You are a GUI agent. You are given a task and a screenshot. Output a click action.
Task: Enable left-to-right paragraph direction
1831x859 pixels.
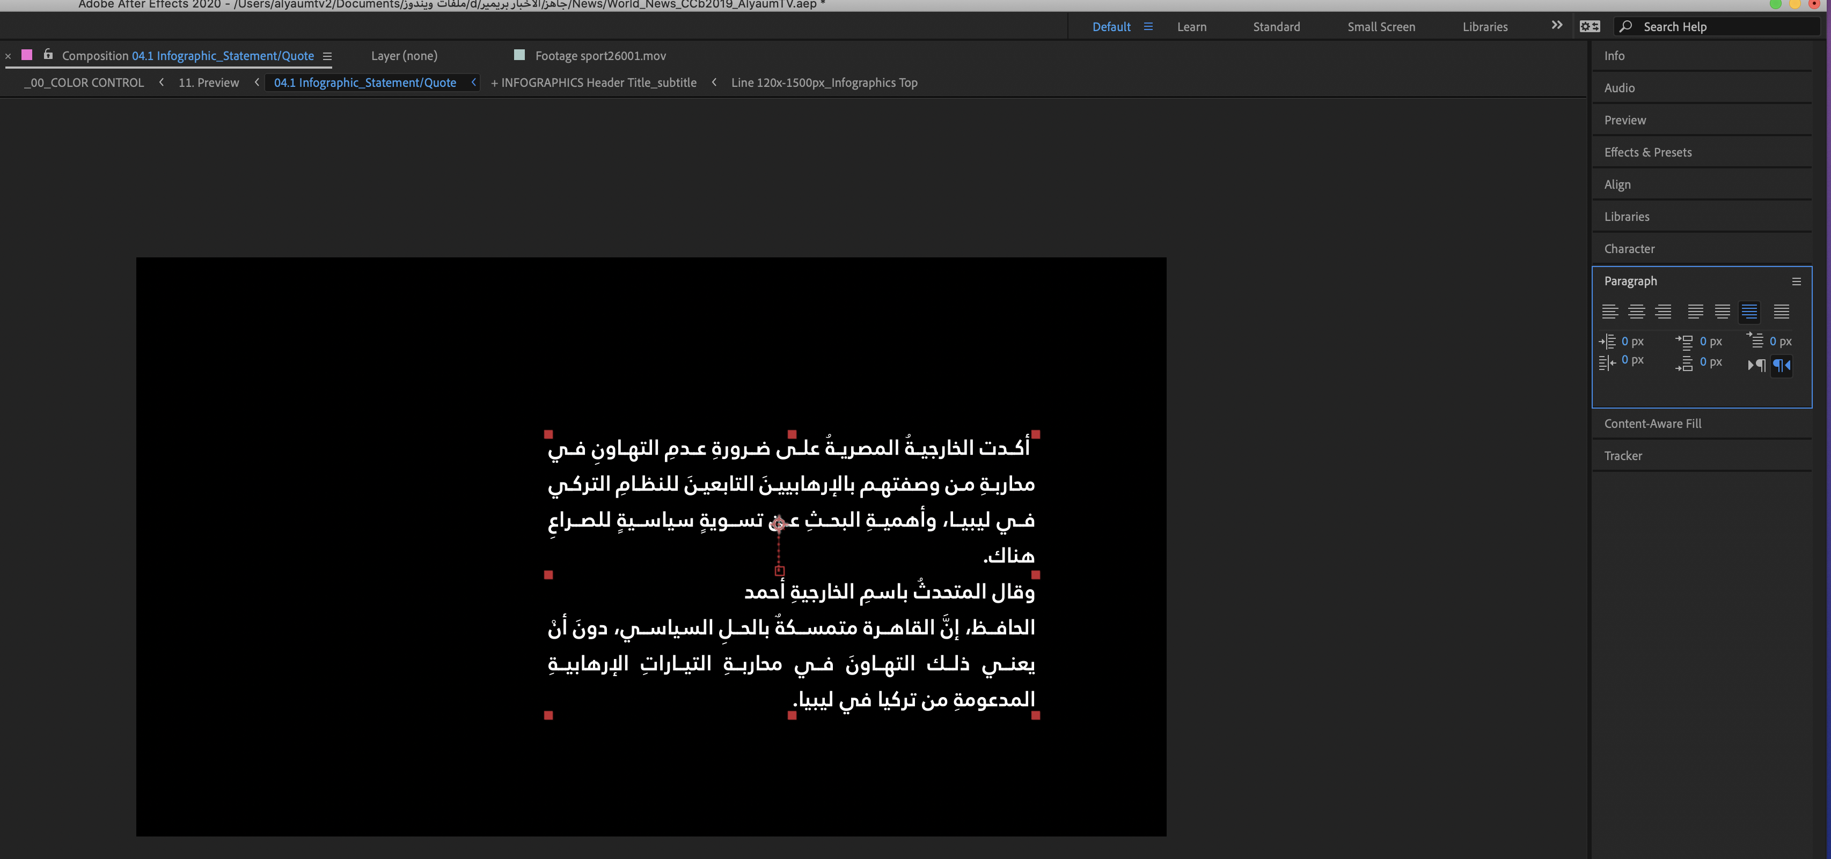[x=1756, y=366]
